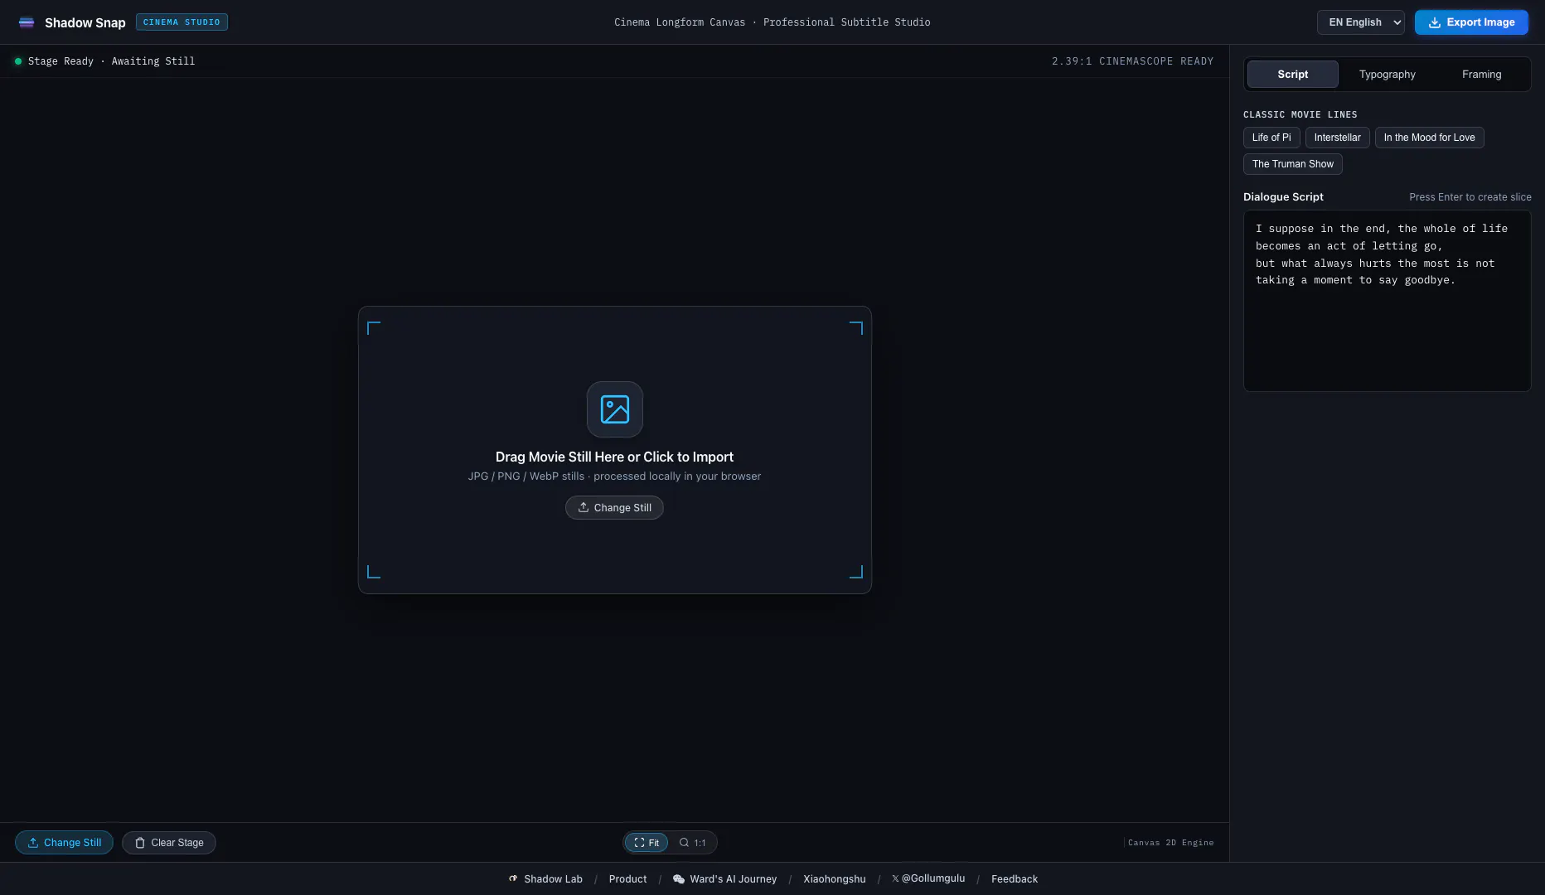Open Ward's AI Journey WeChat link
This screenshot has height=895, width=1545.
(x=725, y=878)
